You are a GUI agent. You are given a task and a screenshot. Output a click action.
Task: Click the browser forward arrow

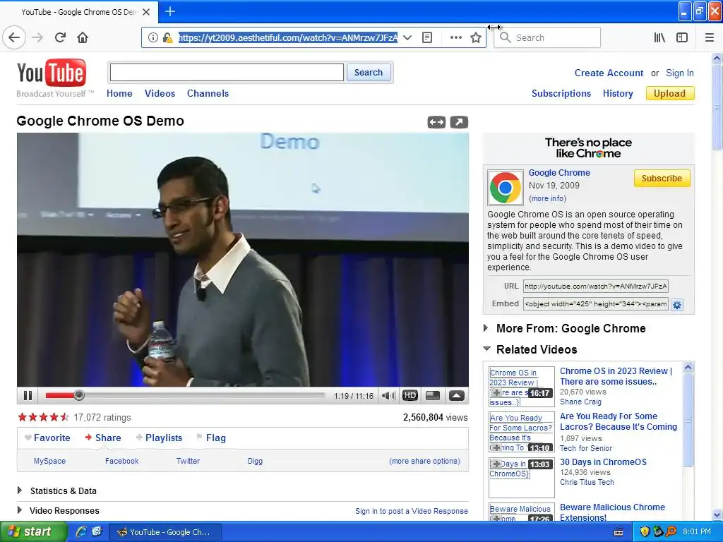(38, 37)
